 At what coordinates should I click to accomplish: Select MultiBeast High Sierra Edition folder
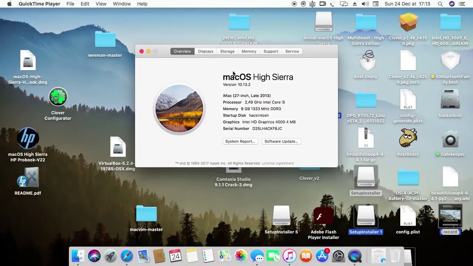366,22
